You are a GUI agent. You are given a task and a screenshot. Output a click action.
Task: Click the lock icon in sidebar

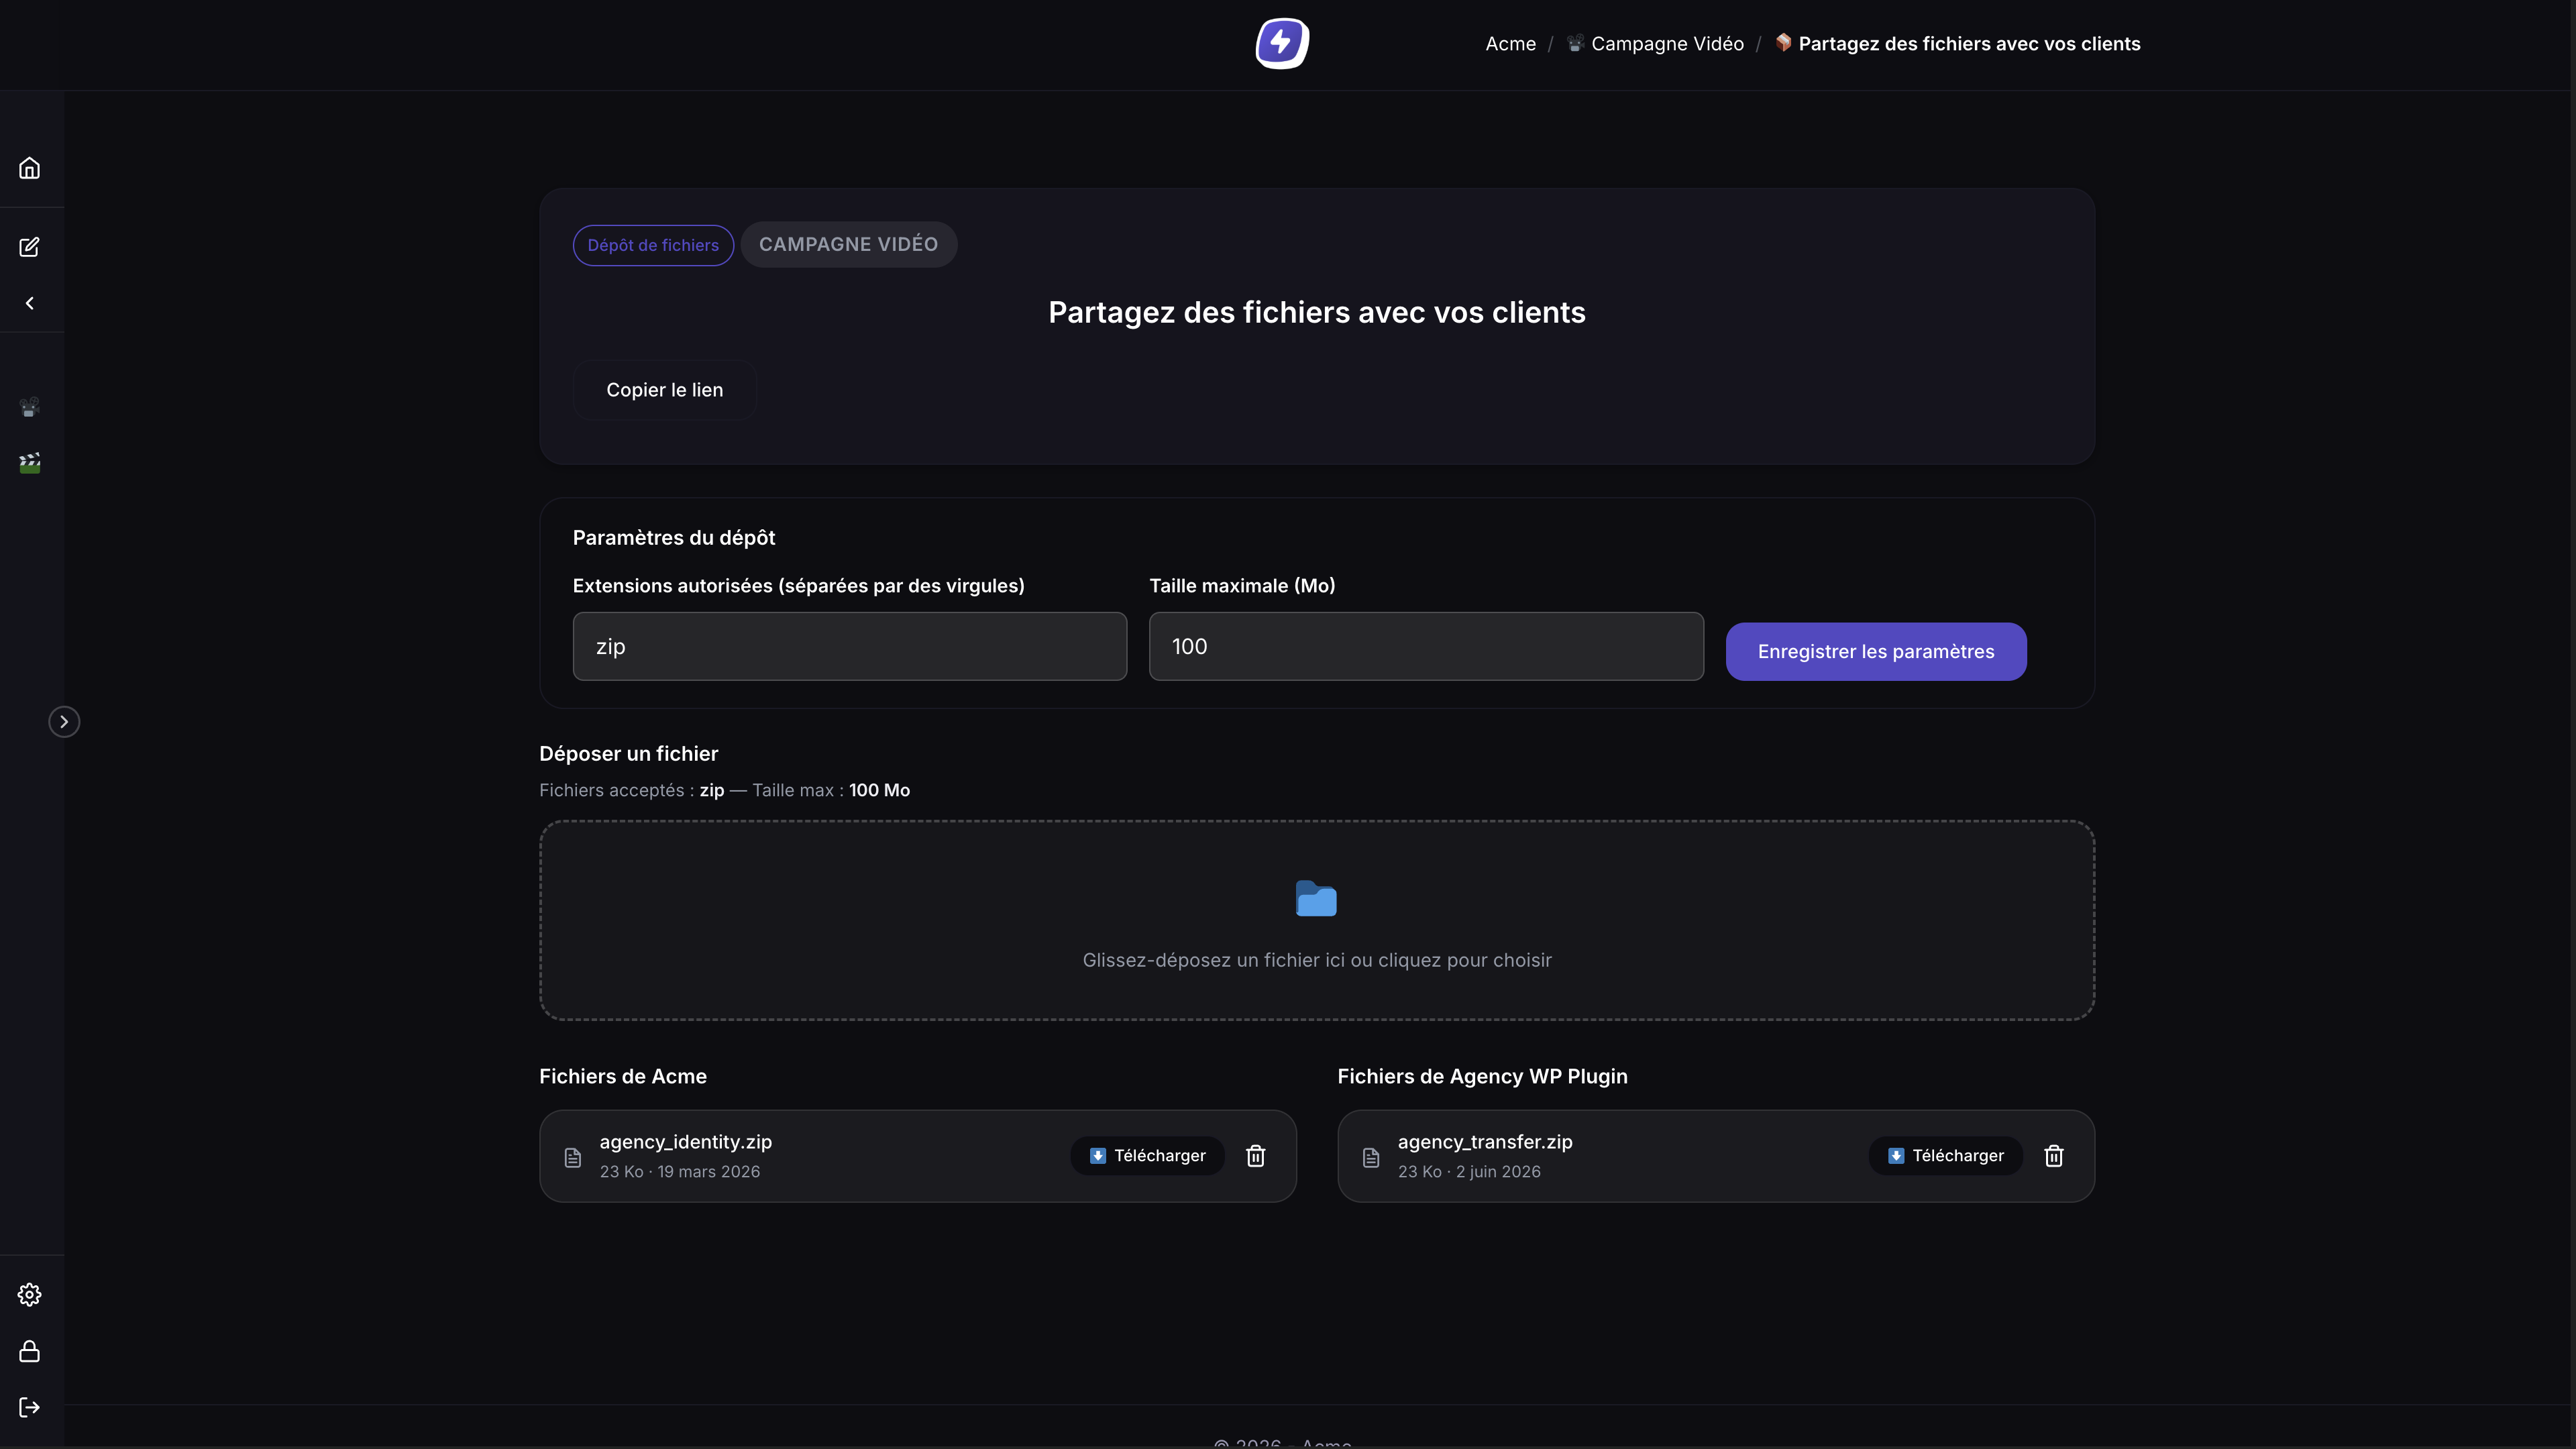coord(30,1352)
